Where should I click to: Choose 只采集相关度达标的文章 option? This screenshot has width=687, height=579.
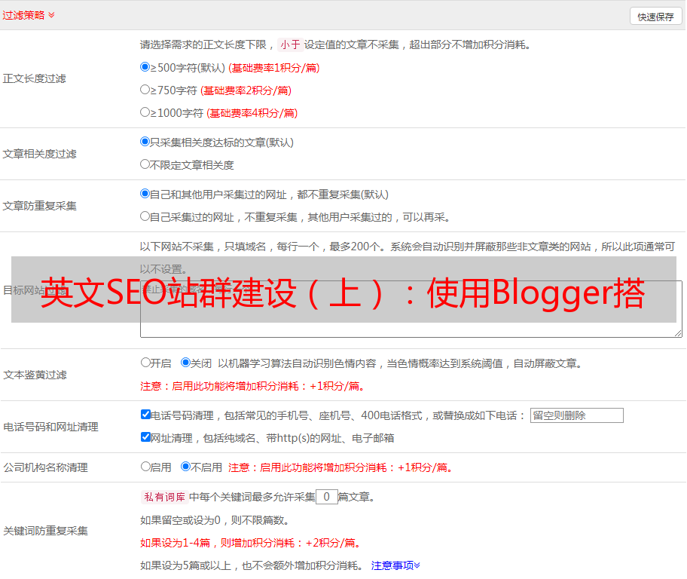pyautogui.click(x=145, y=141)
